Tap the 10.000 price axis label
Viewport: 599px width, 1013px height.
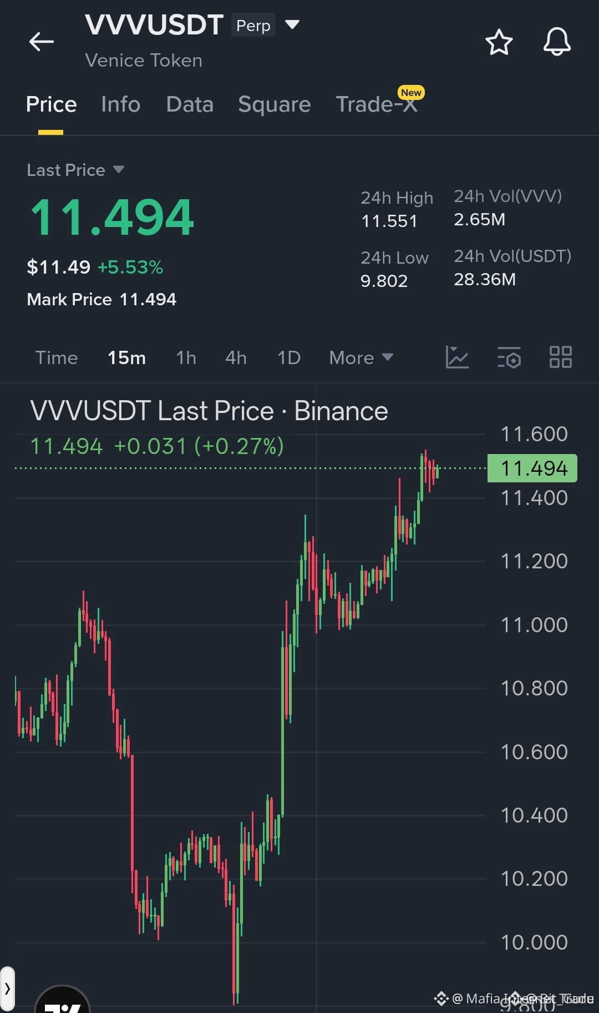click(534, 943)
